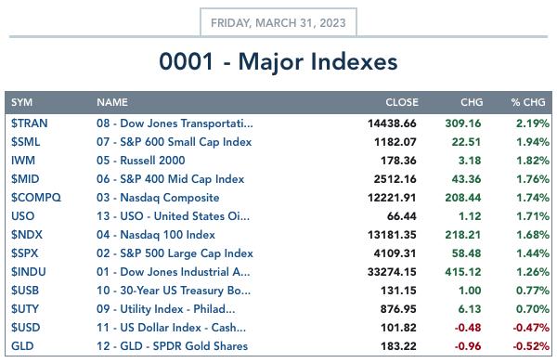Select US Dollar Index - Cash row

pos(278,328)
